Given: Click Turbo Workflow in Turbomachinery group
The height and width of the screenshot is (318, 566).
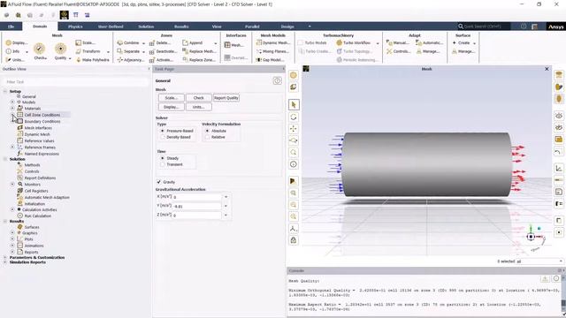Looking at the screenshot, I should [354, 43].
